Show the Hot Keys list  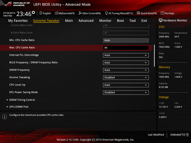click(x=167, y=13)
